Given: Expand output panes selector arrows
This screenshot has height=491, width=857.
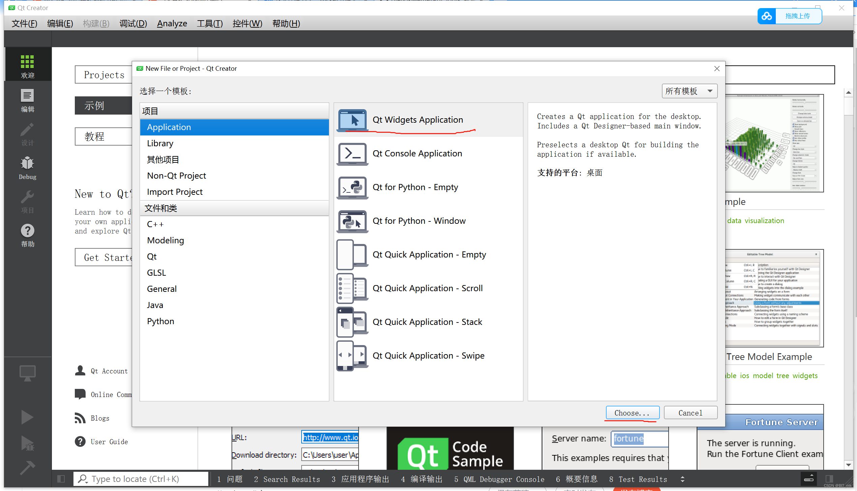Looking at the screenshot, I should [x=682, y=479].
